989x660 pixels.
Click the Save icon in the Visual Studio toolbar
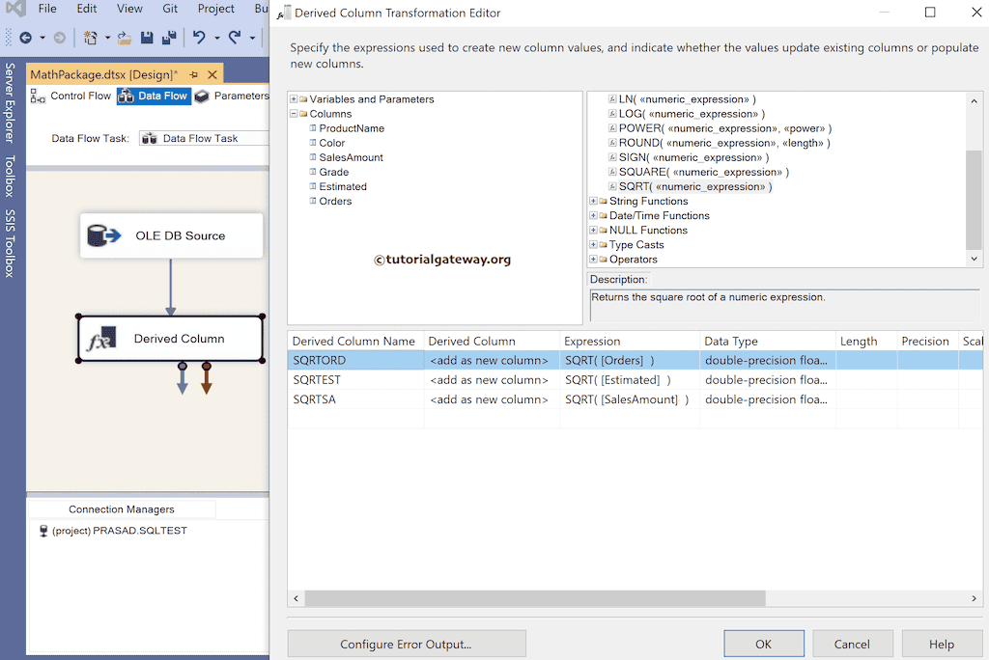tap(148, 37)
